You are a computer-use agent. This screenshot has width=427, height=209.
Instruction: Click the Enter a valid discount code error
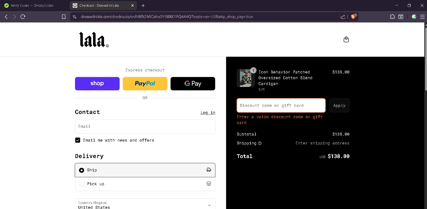(x=280, y=120)
